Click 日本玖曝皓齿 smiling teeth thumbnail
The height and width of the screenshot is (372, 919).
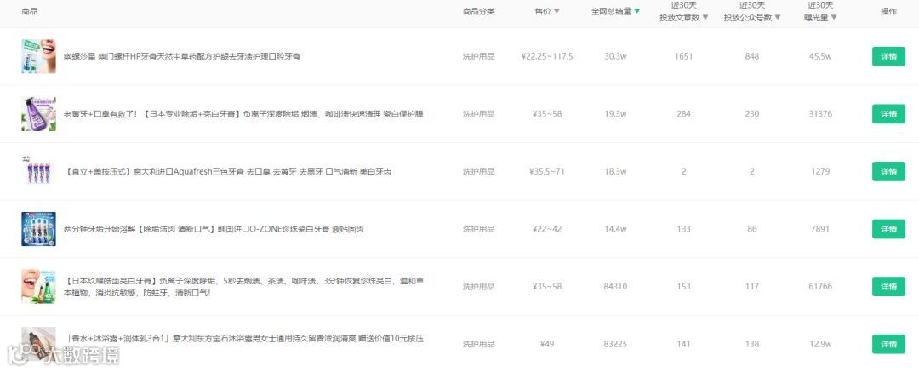[38, 286]
